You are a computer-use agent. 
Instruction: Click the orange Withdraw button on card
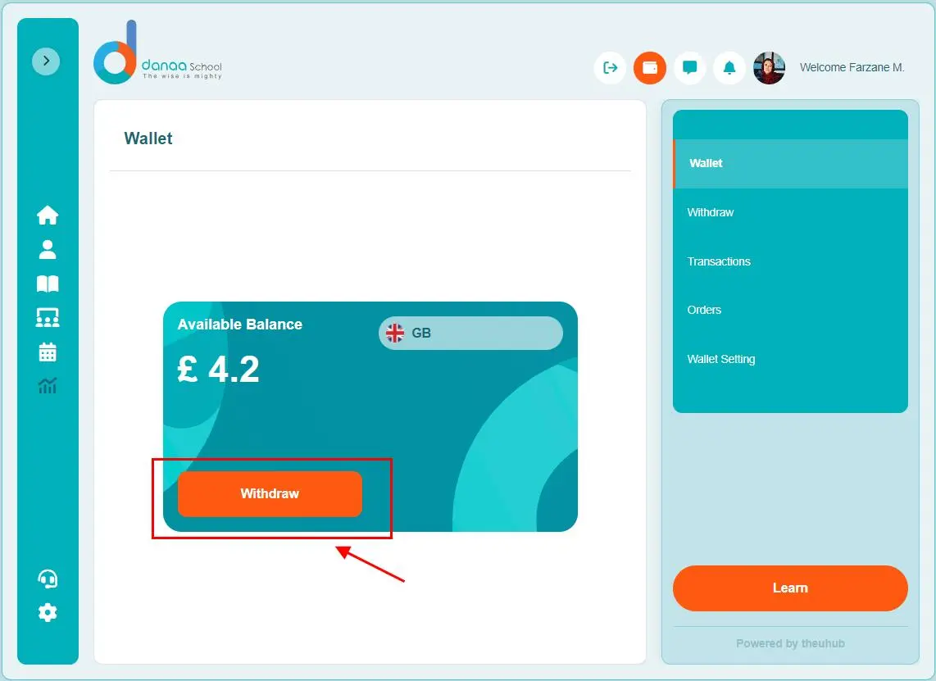[x=270, y=493]
